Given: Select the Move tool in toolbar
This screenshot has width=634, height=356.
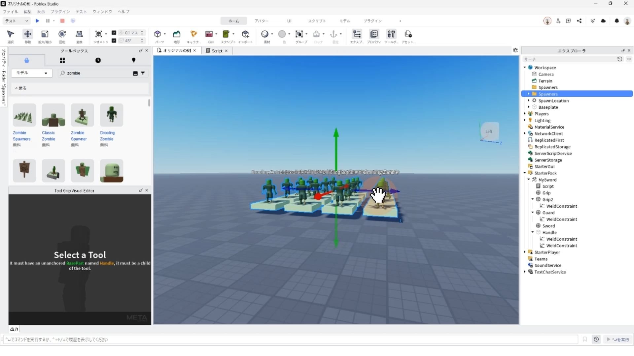Looking at the screenshot, I should coord(28,34).
